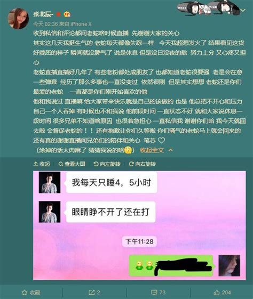The image size is (253, 299).
Task: Click the orange verification dot badge
Action: [x=59, y=14]
